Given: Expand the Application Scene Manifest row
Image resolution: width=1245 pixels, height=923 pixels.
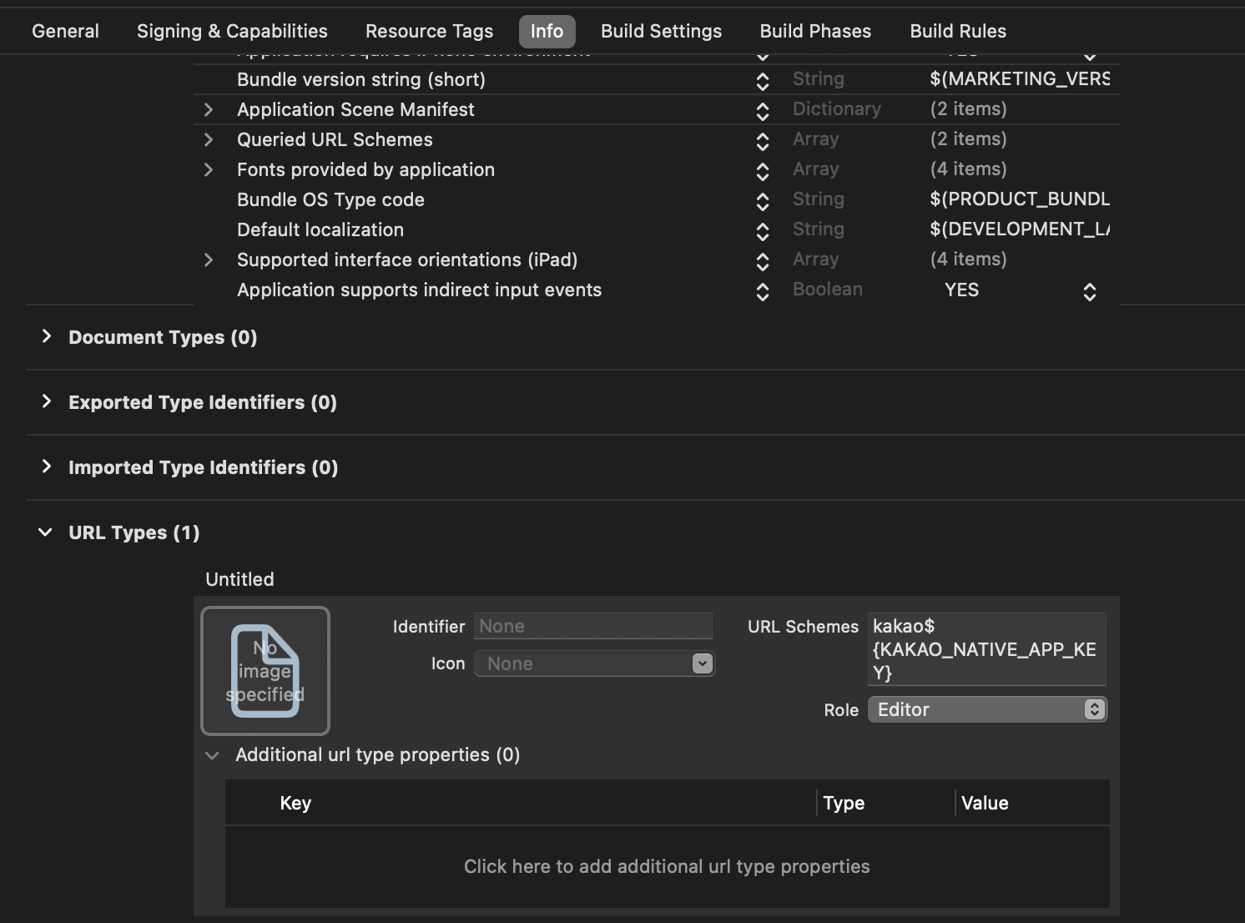Looking at the screenshot, I should pyautogui.click(x=209, y=110).
